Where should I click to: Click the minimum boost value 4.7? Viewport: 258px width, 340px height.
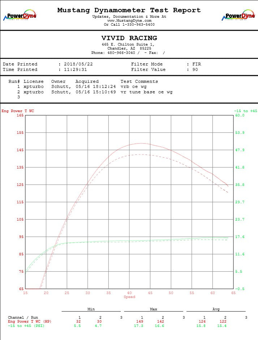click(x=98, y=326)
